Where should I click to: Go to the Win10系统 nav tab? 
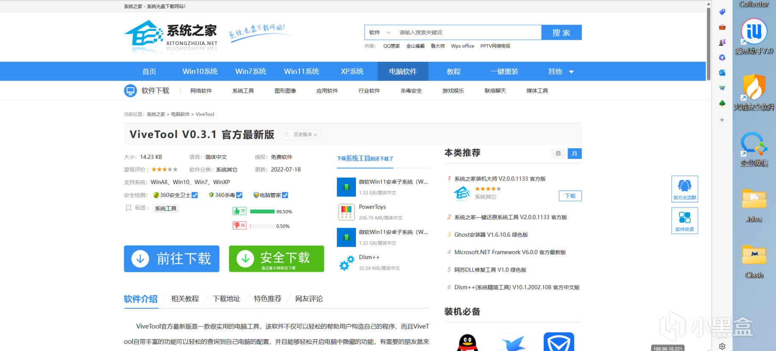point(200,72)
